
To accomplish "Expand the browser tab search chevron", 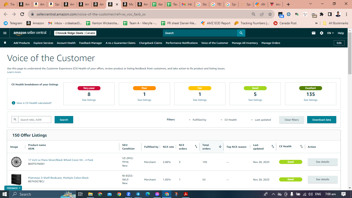I will 311,4.
